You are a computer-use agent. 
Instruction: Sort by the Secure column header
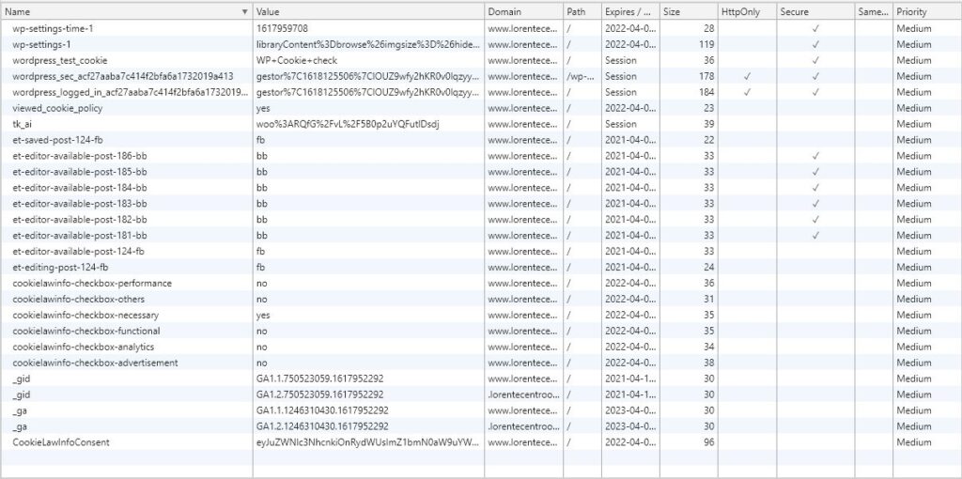point(815,11)
